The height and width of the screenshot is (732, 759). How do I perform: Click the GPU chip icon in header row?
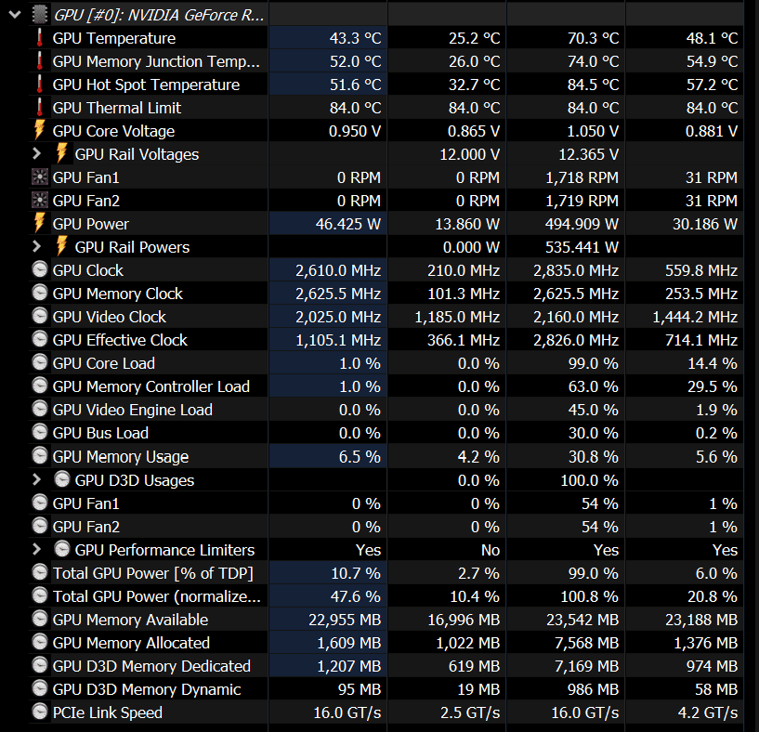click(x=40, y=15)
